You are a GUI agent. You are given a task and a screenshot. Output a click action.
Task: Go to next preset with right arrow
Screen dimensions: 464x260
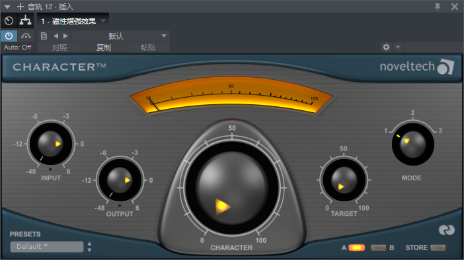click(65, 36)
